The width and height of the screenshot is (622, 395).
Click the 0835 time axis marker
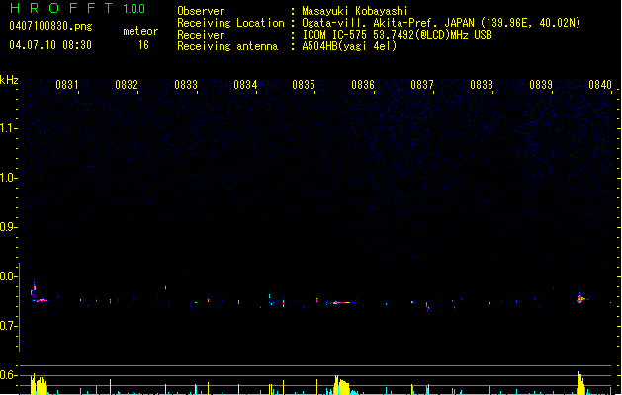pyautogui.click(x=304, y=85)
